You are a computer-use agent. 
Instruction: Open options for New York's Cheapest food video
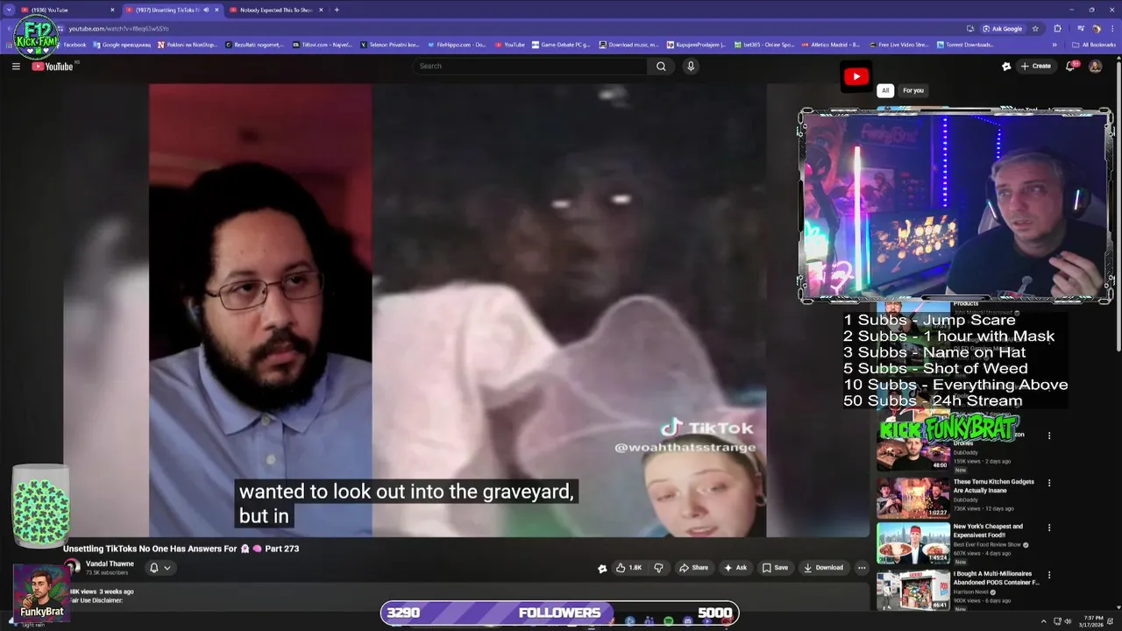(x=1049, y=528)
